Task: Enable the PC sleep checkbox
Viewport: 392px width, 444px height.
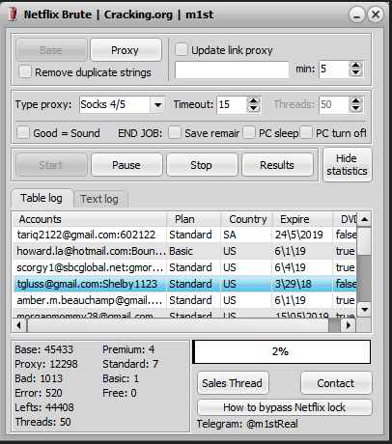Action: tap(249, 132)
